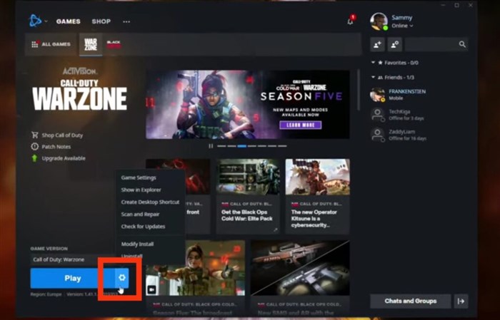Collapse the Favorites list
This screenshot has width=500, height=320.
coord(373,63)
